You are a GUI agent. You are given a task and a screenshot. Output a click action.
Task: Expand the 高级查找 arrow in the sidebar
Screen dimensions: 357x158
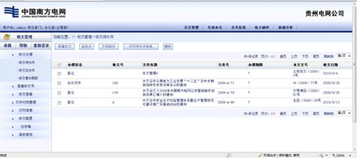pos(13,135)
